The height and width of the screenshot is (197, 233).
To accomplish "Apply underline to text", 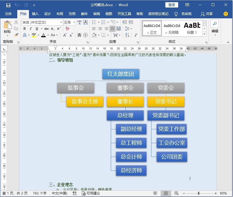I will 36,28.
